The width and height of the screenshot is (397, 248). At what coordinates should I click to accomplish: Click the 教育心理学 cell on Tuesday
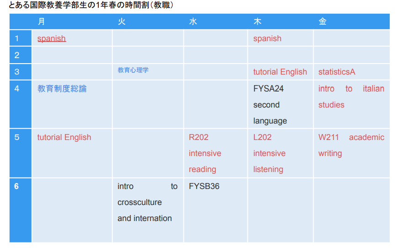[x=148, y=72]
